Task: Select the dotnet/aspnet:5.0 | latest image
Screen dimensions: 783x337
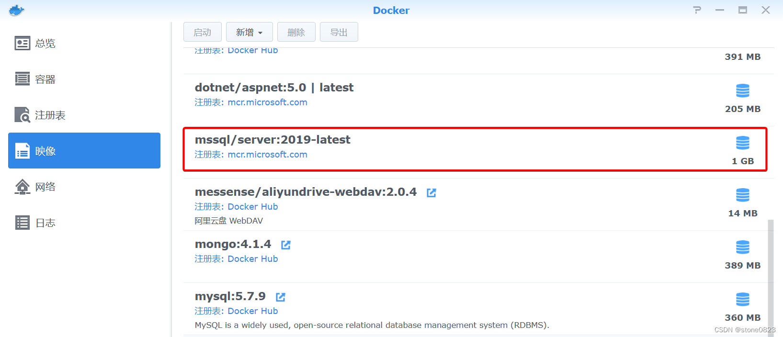Action: 274,88
